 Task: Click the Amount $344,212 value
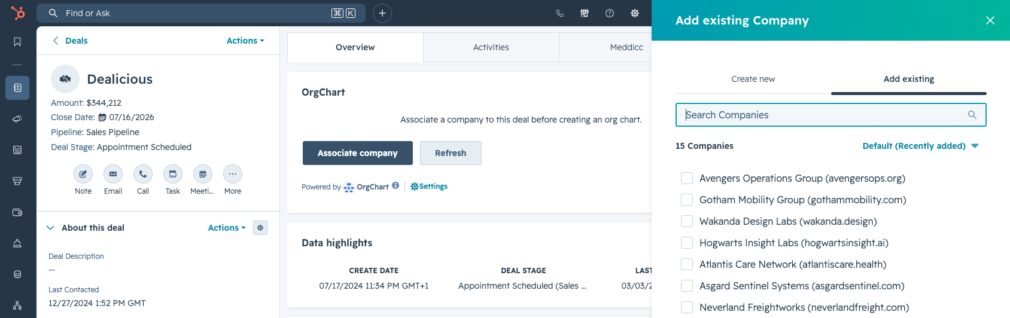coord(104,103)
